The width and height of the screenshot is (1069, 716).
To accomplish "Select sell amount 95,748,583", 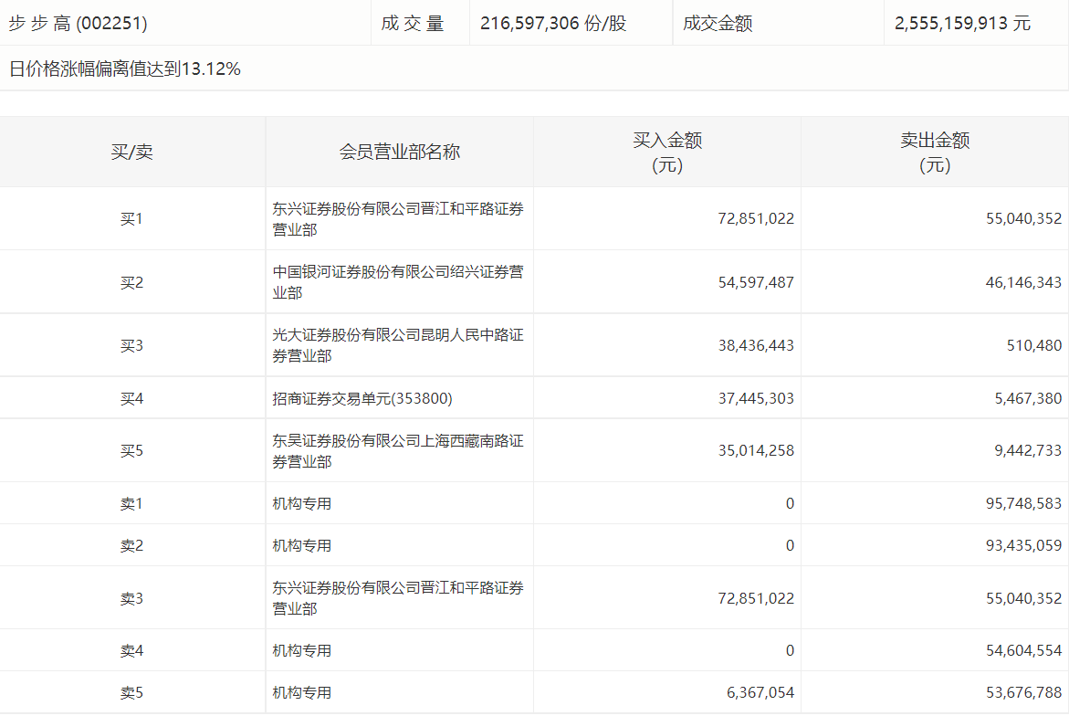I will coord(1024,503).
